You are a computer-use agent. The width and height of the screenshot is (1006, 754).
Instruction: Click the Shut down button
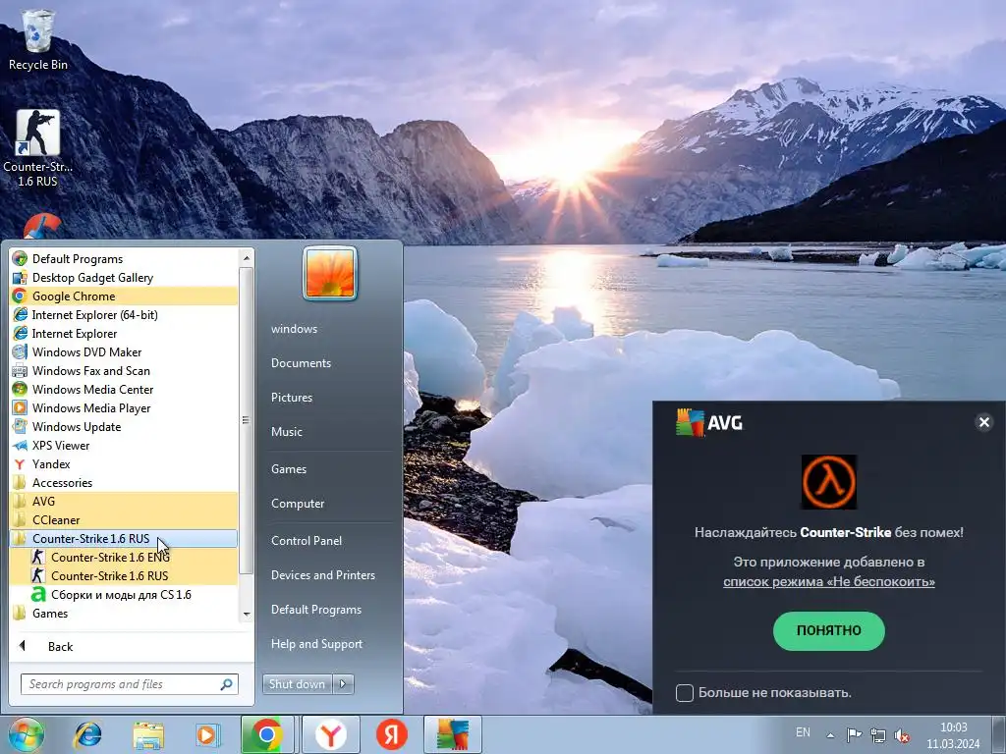pos(297,684)
